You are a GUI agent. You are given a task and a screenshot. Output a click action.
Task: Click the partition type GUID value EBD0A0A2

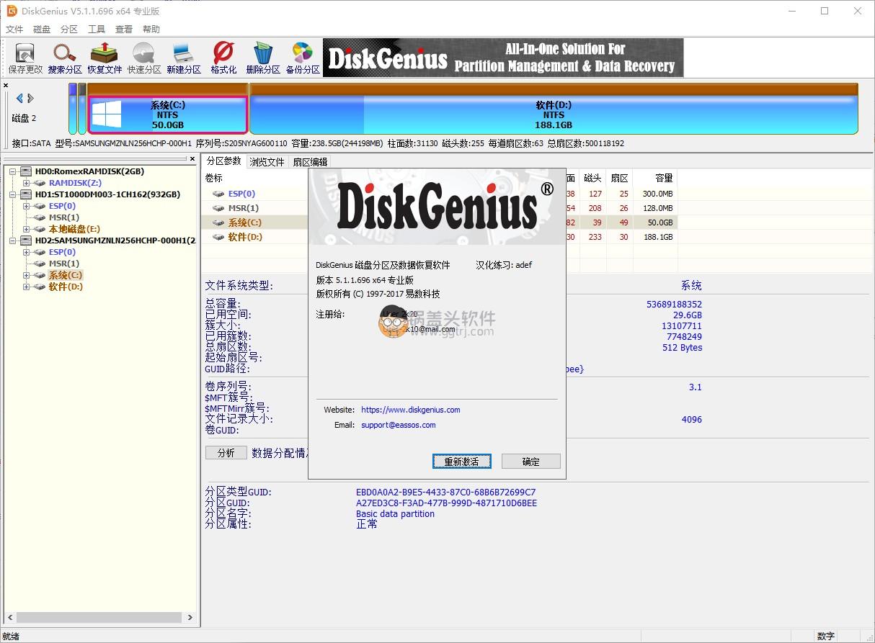coord(445,493)
